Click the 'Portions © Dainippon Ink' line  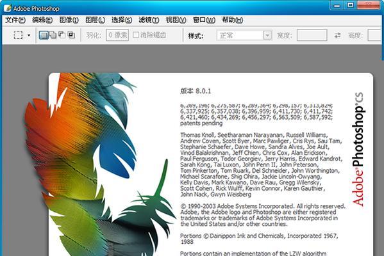pyautogui.click(x=259, y=236)
